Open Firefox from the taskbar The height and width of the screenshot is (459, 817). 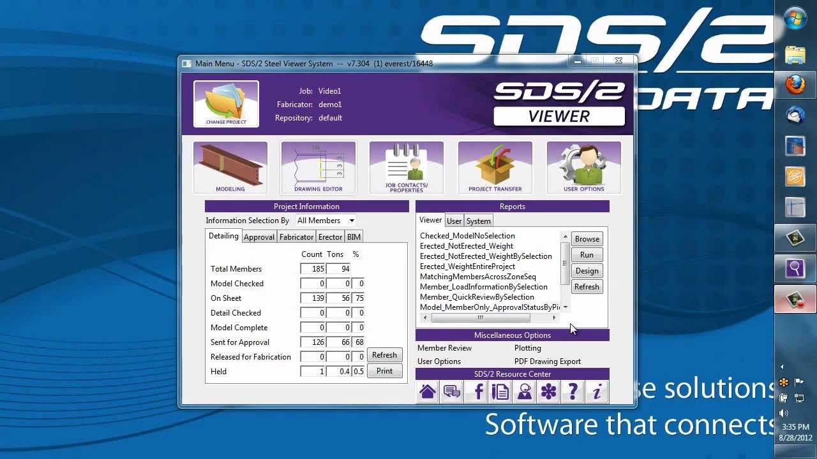(x=795, y=85)
